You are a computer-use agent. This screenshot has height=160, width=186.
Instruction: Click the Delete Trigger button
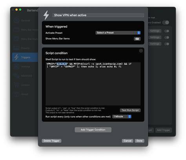(51, 141)
